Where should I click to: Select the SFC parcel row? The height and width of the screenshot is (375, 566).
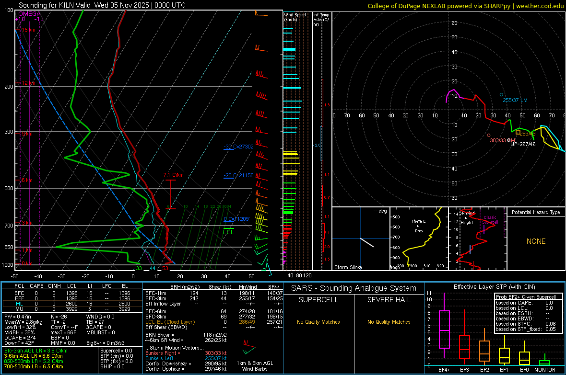coord(72,293)
